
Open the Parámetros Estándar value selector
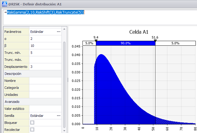(x=42, y=31)
